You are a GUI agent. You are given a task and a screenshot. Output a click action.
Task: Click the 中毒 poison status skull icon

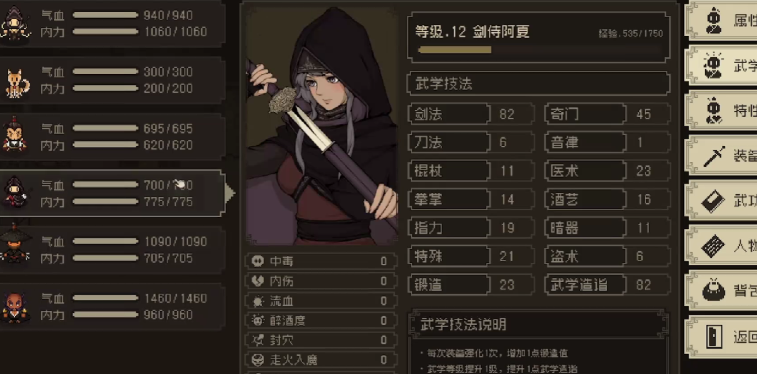click(x=257, y=261)
